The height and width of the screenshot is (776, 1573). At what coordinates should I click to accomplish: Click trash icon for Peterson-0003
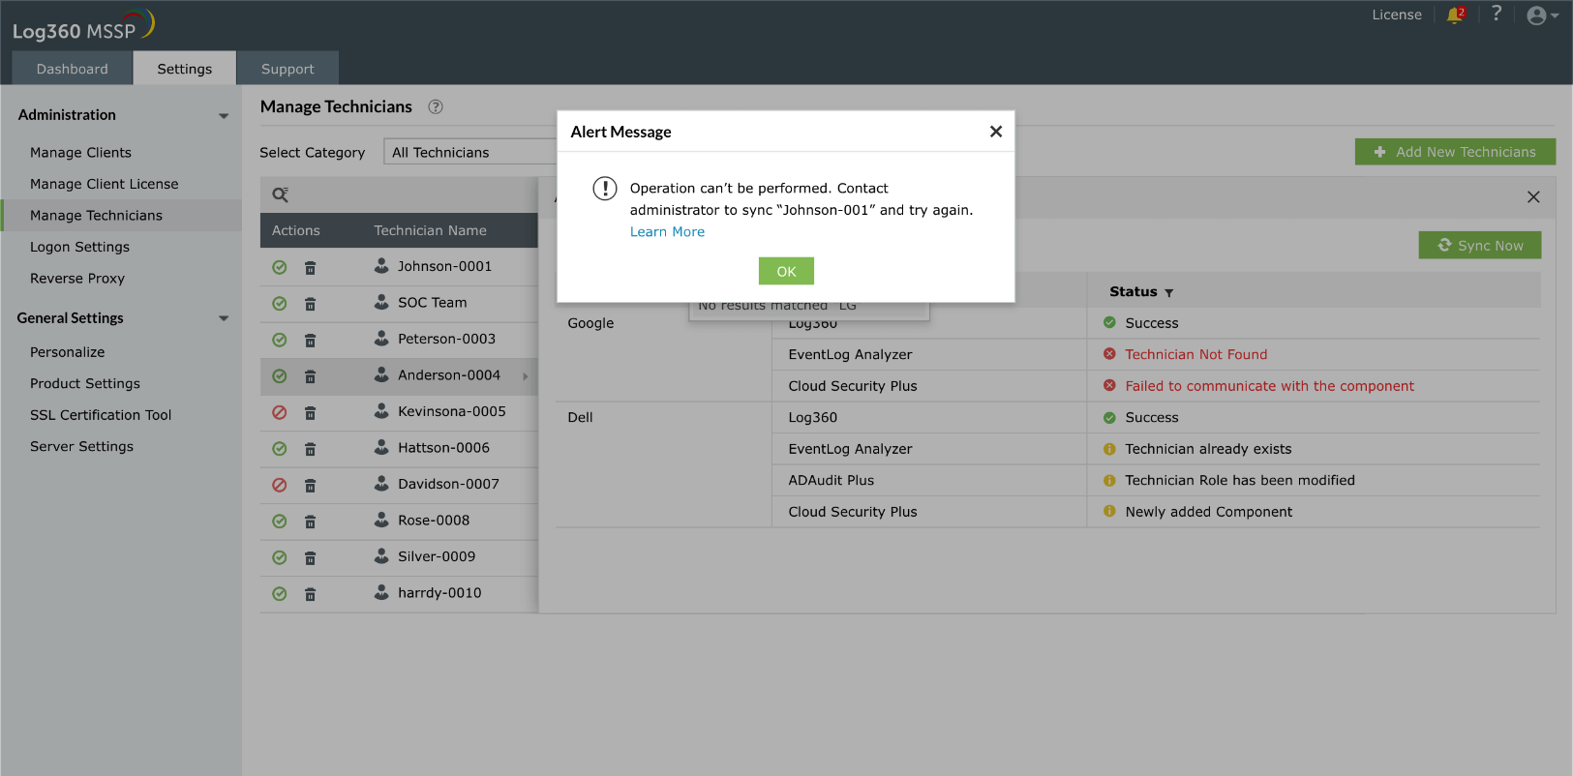tap(310, 341)
